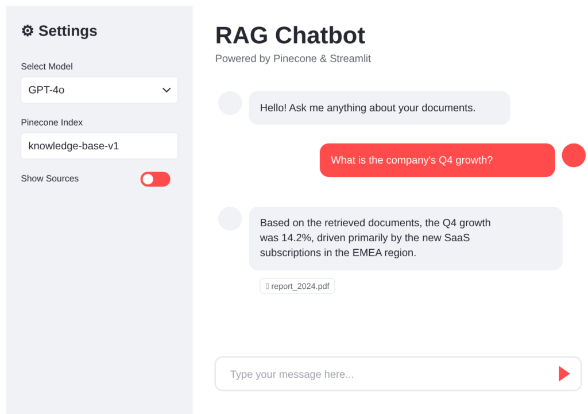The width and height of the screenshot is (588, 414).
Task: Click the gear icon beside the Settings heading
Action: pyautogui.click(x=27, y=31)
